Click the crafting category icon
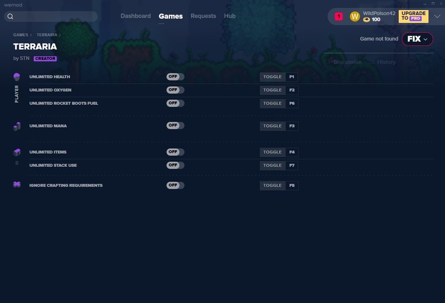 tap(17, 185)
